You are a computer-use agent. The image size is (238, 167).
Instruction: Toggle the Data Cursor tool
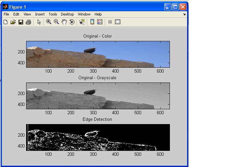82,22
